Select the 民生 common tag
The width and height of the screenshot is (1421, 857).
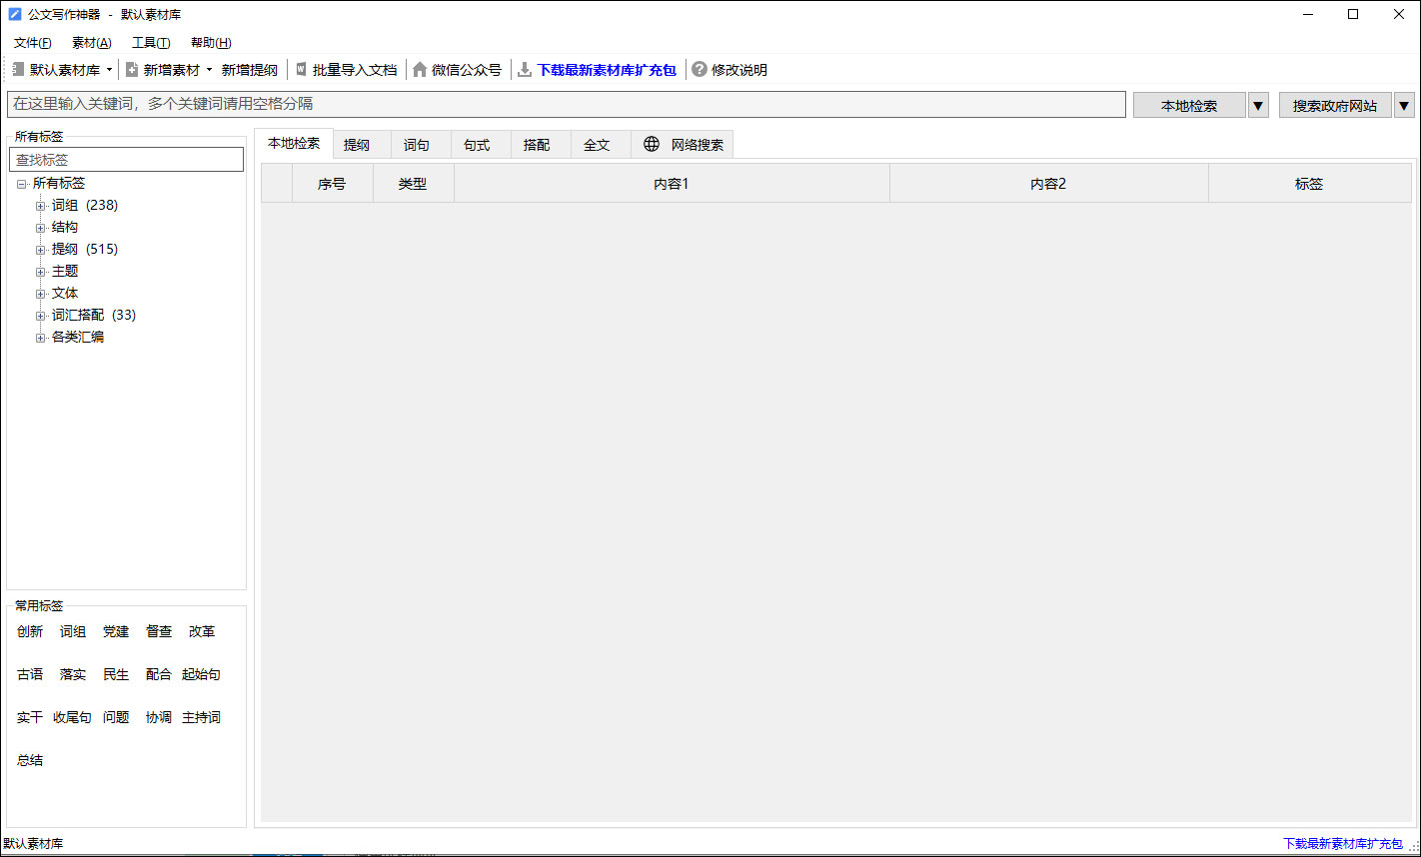(116, 674)
